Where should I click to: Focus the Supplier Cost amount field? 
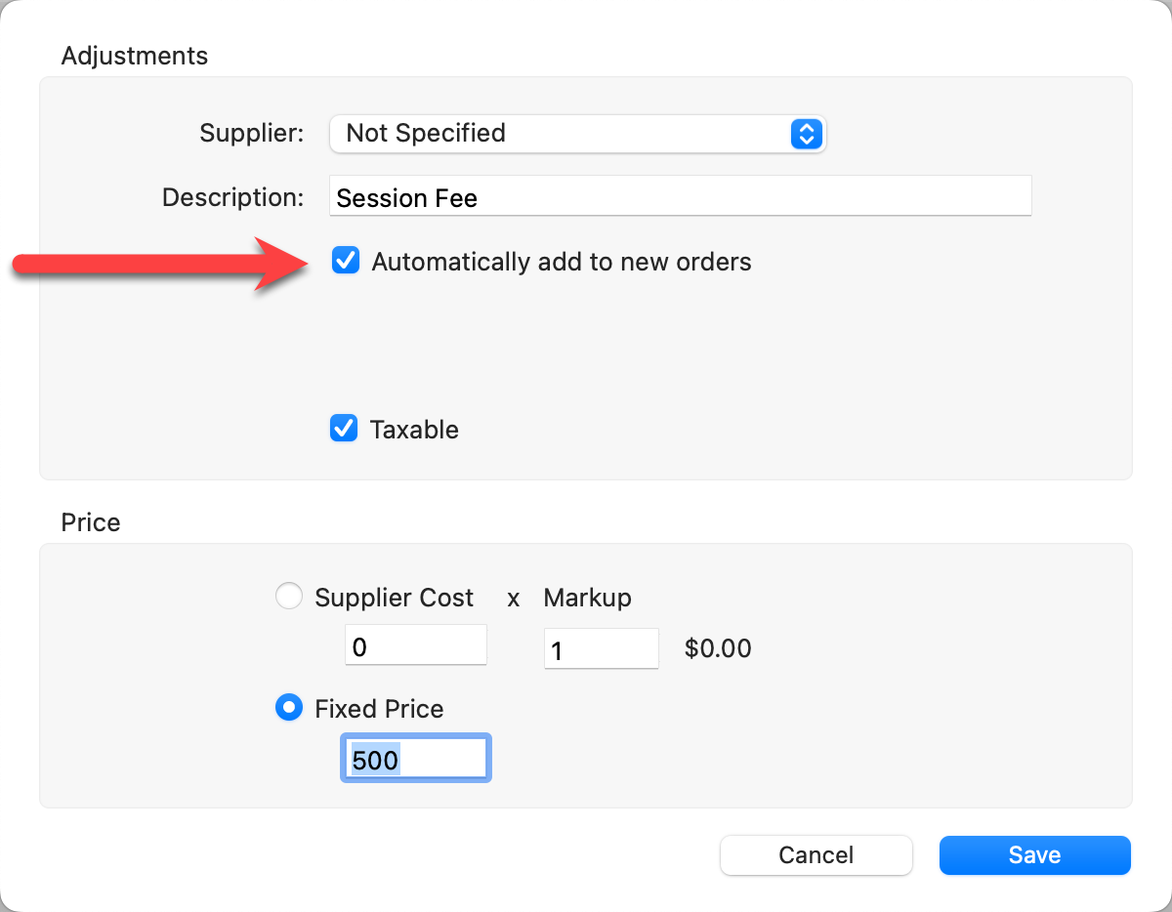pos(415,646)
